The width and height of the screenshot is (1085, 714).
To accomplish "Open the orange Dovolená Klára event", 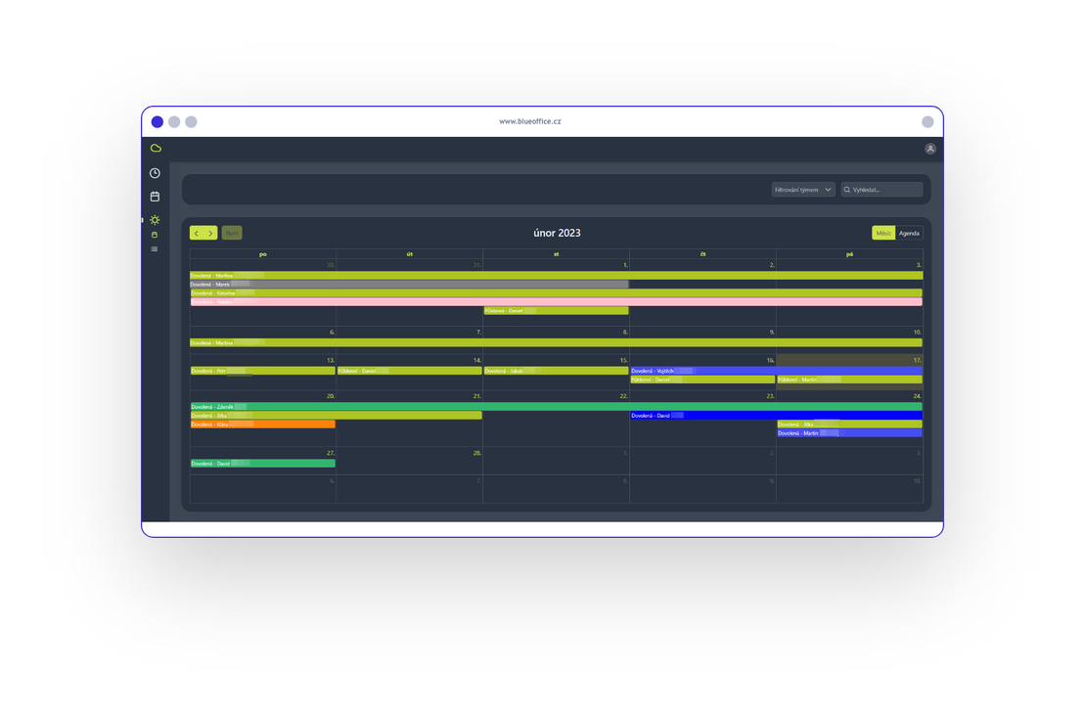I will [x=262, y=424].
